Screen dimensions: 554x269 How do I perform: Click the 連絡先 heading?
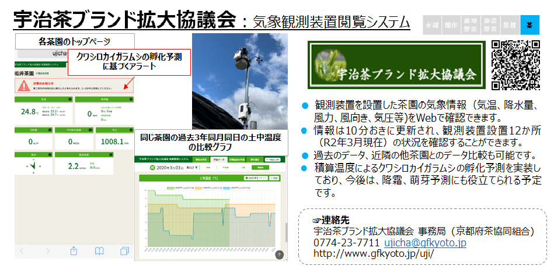(335, 221)
